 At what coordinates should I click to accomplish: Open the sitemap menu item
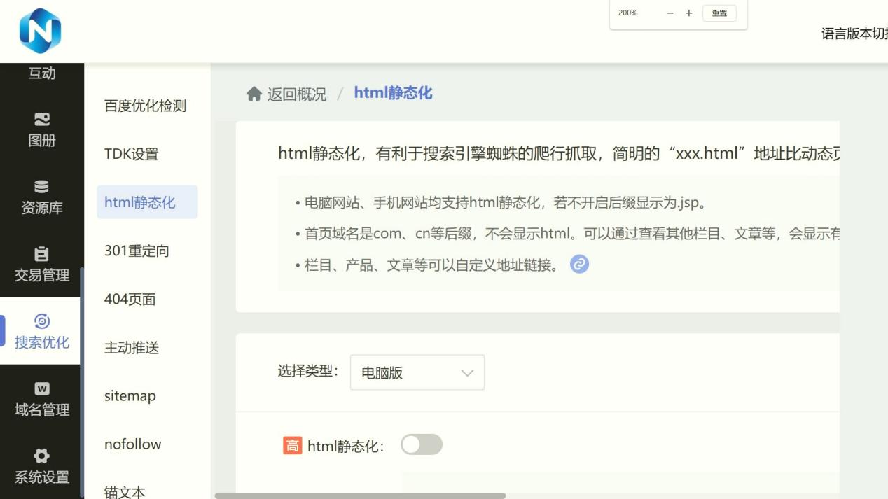click(x=130, y=395)
